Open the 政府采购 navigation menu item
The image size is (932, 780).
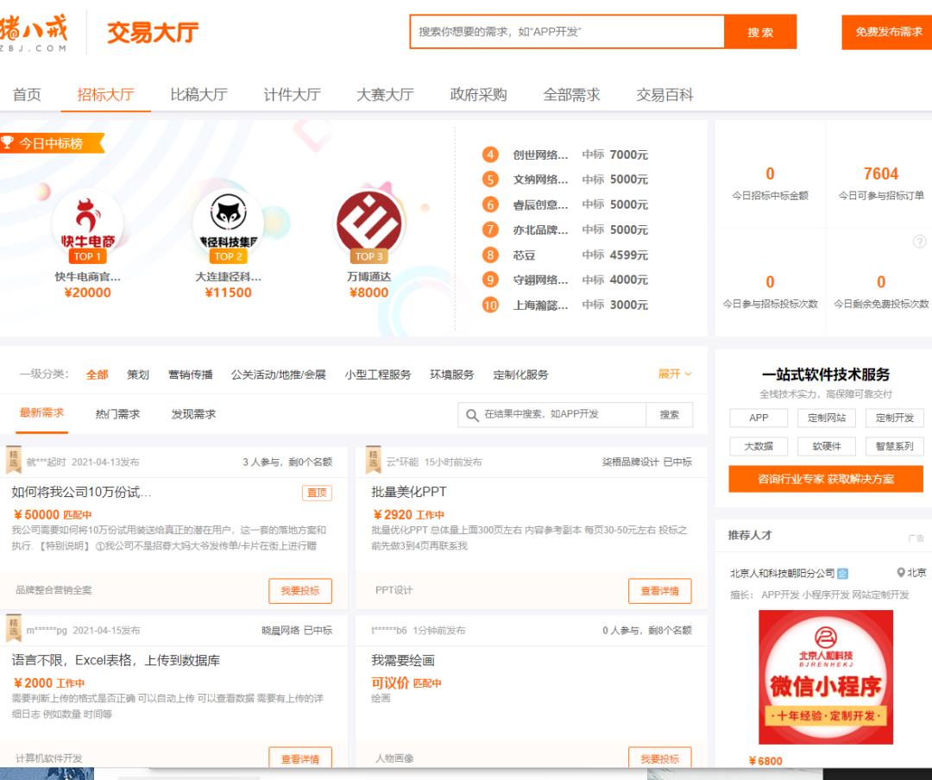point(478,95)
